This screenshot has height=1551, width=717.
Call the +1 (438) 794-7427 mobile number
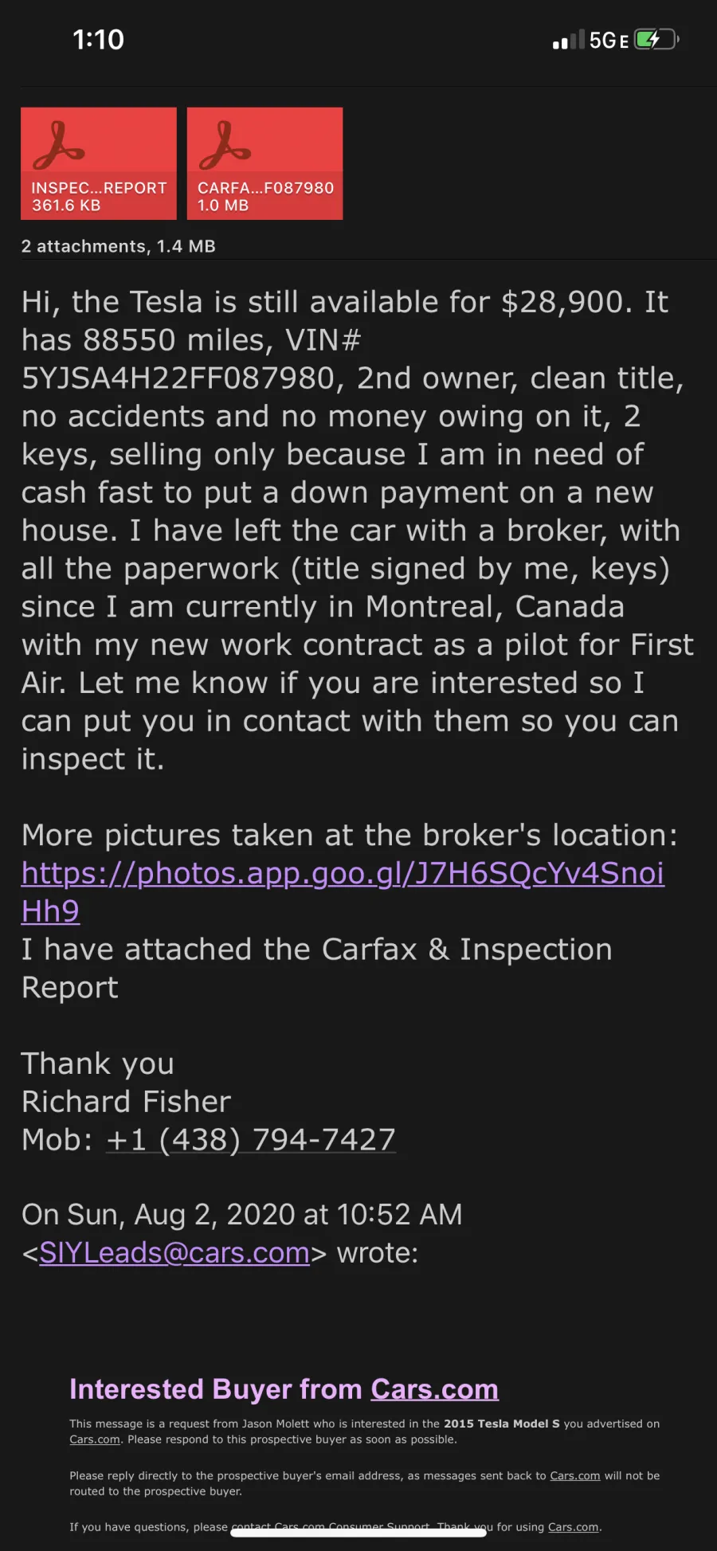(251, 1139)
